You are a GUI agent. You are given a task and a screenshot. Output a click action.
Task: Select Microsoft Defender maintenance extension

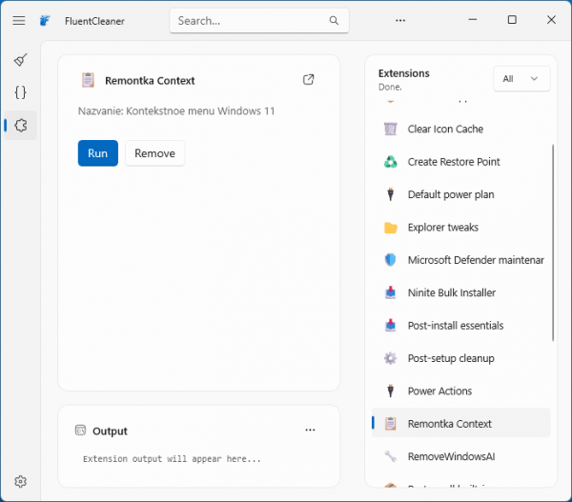461,260
